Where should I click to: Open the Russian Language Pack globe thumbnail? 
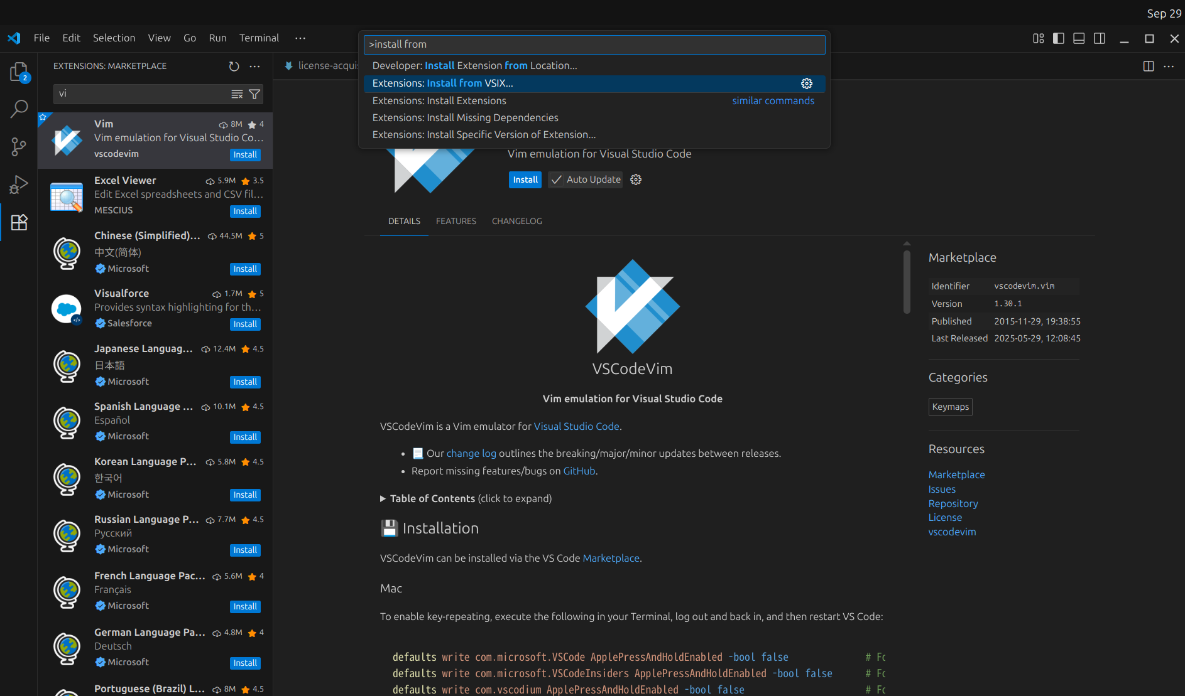pos(67,536)
